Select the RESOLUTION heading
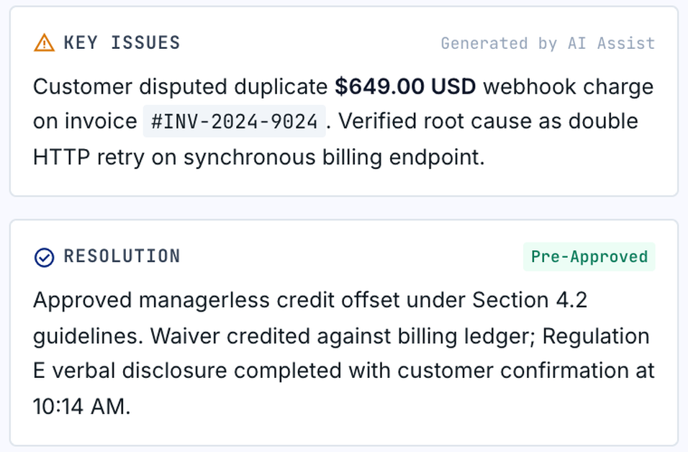Image resolution: width=688 pixels, height=452 pixels. (122, 256)
